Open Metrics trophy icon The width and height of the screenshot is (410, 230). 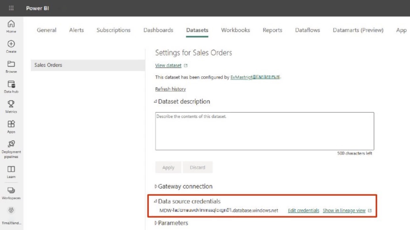click(11, 104)
